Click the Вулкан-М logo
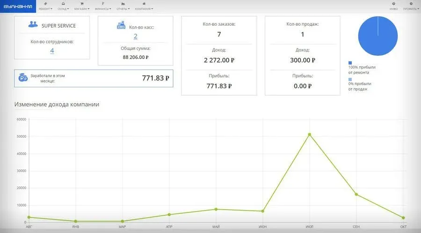The image size is (421, 233). [x=17, y=6]
